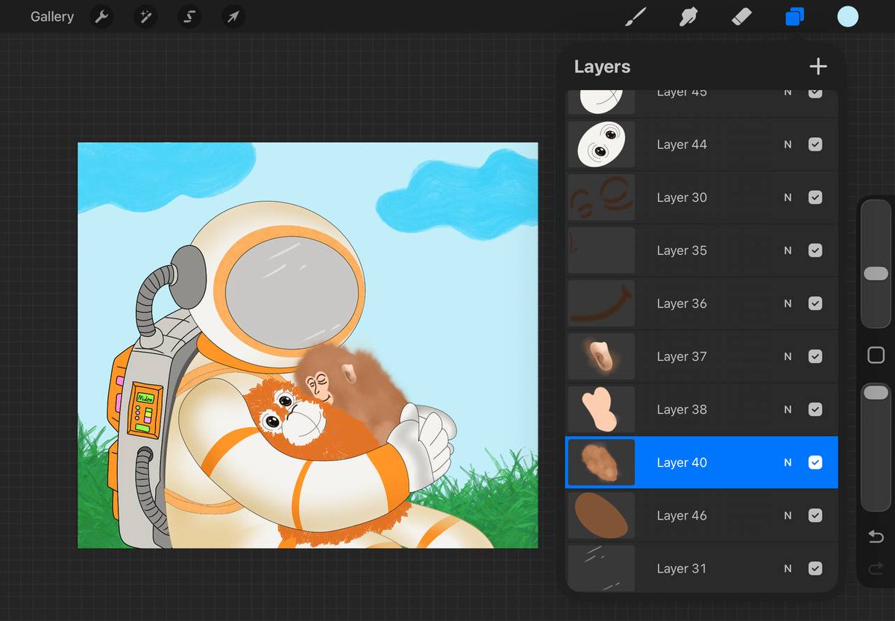895x621 pixels.
Task: Select Layer 37 by its name
Action: [x=682, y=356]
